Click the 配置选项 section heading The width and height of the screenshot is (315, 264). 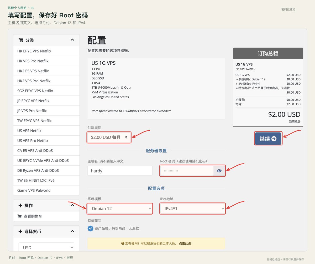[x=156, y=188]
